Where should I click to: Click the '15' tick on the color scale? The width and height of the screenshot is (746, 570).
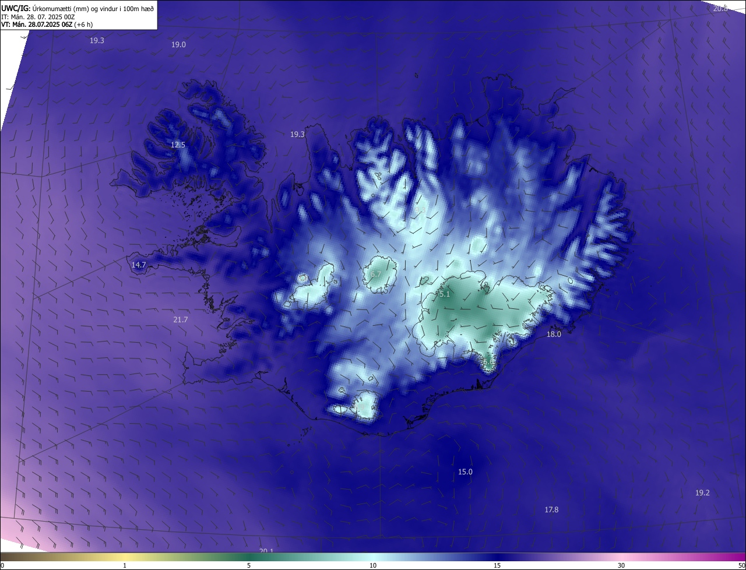pyautogui.click(x=497, y=565)
